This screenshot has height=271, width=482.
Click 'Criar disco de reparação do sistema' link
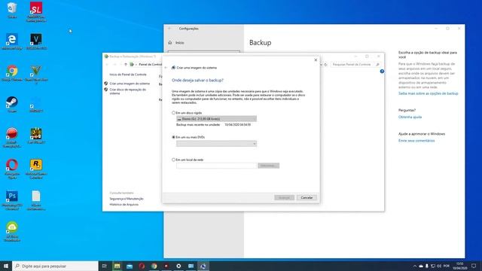(128, 91)
